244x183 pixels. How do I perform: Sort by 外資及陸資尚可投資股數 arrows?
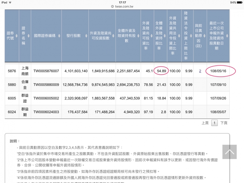(x=113, y=36)
